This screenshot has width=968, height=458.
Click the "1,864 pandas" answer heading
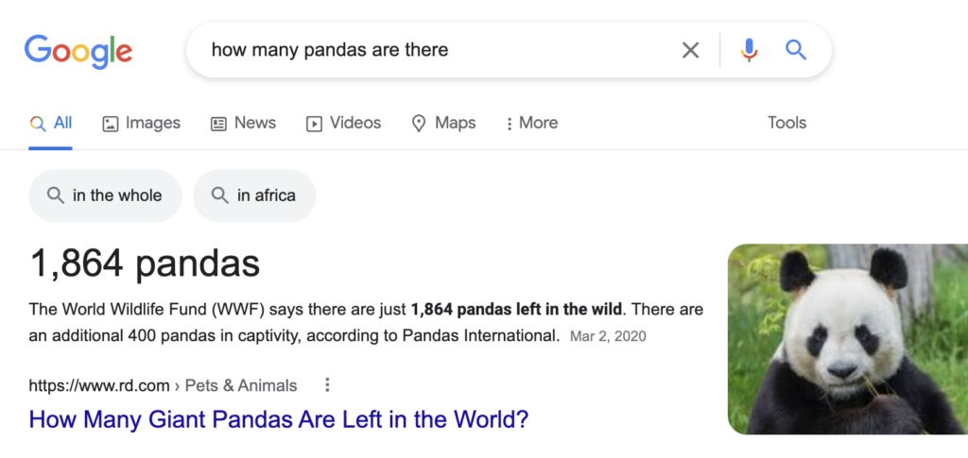coord(145,263)
